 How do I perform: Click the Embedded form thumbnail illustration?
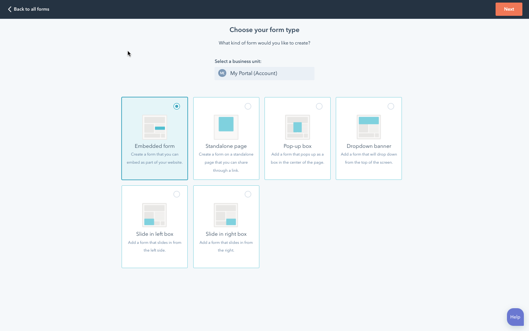[154, 127]
